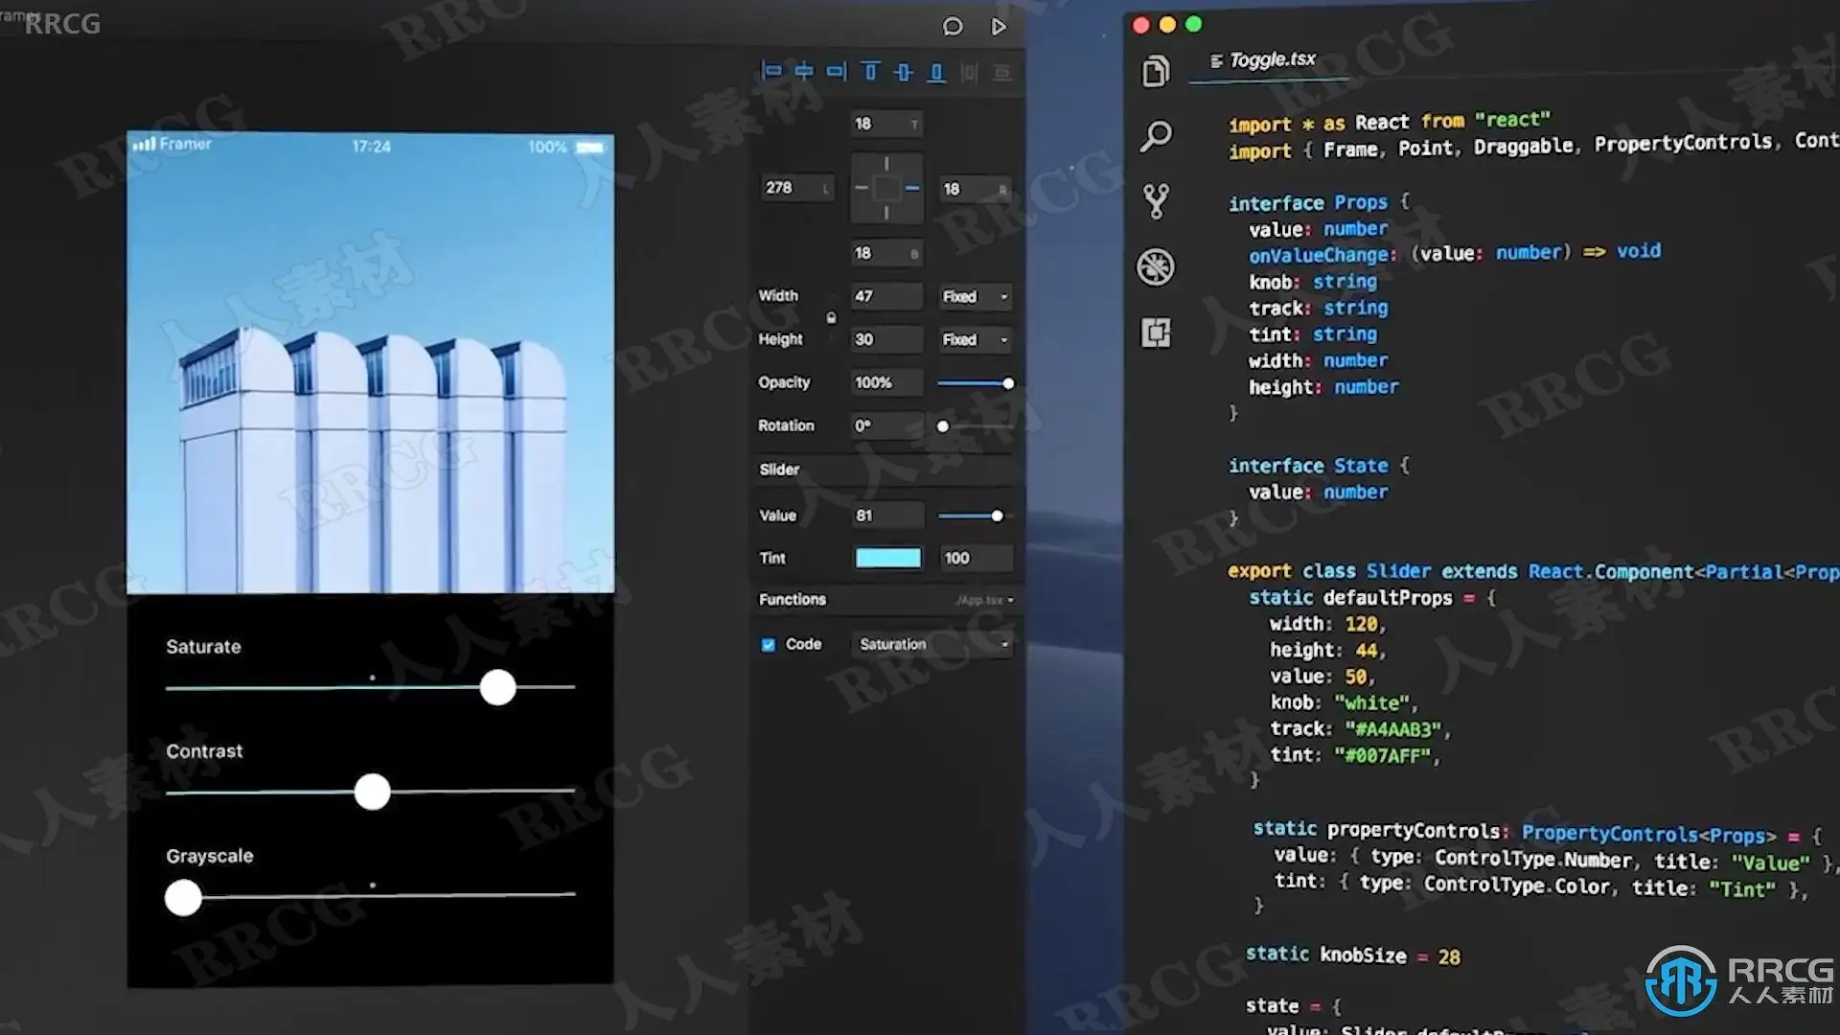Open the Source Control branch icon
The image size is (1840, 1035).
point(1156,201)
